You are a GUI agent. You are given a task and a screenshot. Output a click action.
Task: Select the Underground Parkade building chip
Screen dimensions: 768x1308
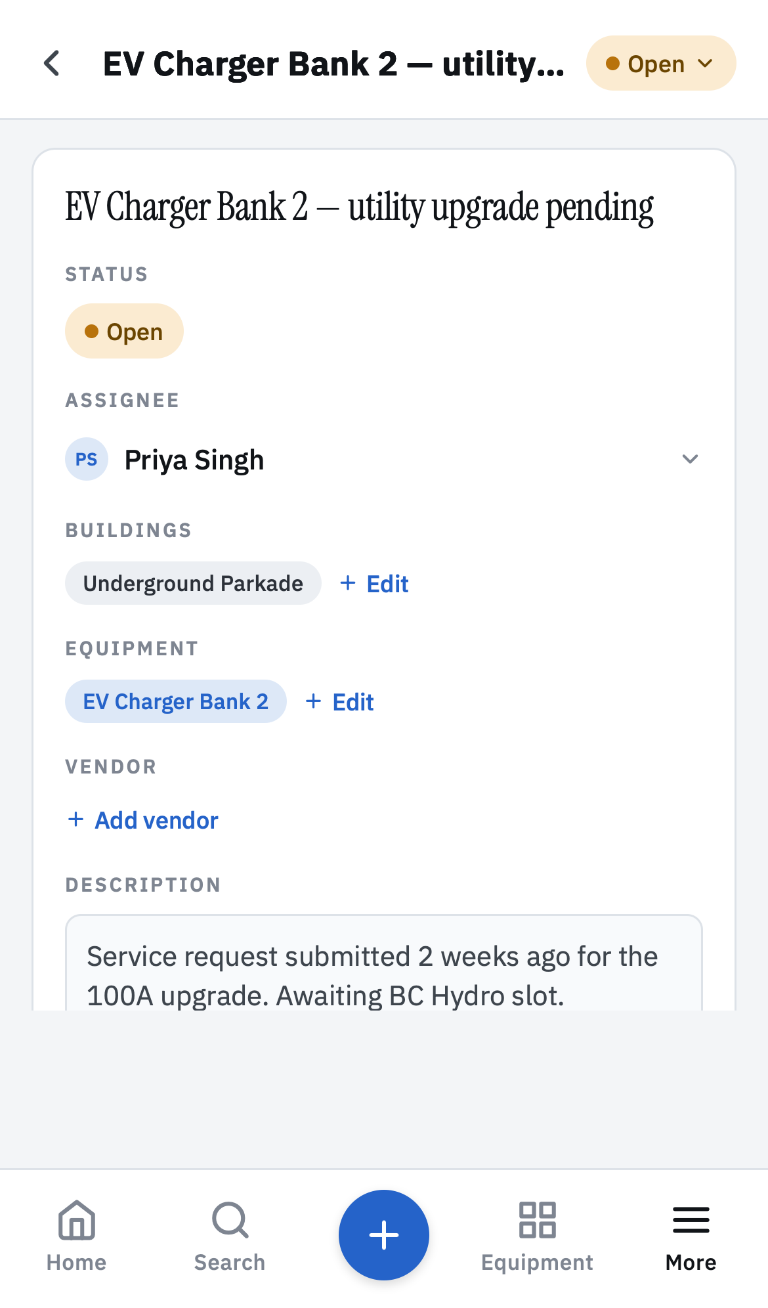click(x=193, y=583)
